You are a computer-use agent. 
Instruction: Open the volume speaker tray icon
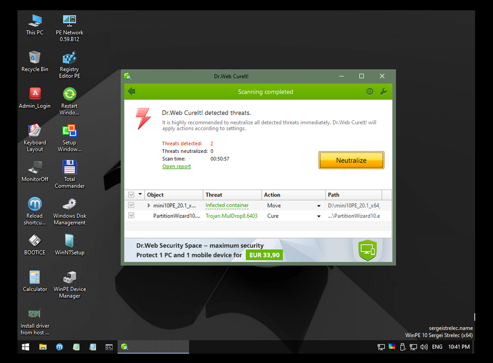click(424, 347)
